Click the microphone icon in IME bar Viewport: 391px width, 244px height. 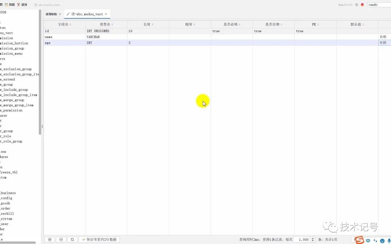(389, 241)
